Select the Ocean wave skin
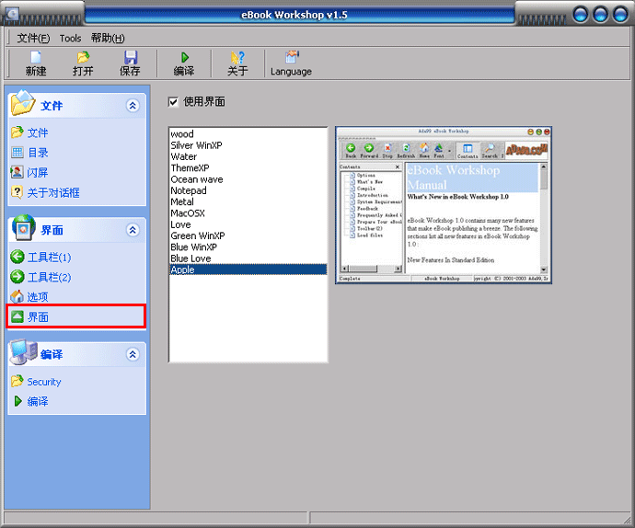 tap(196, 179)
